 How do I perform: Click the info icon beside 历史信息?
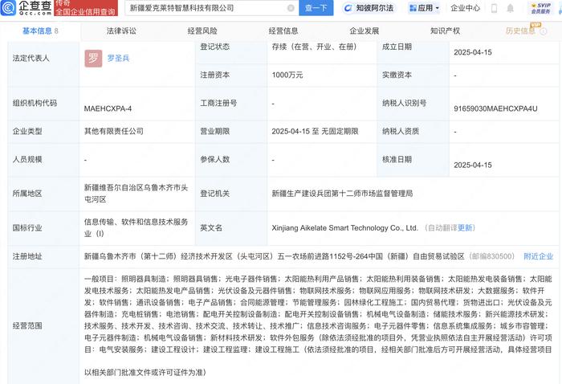[x=544, y=31]
